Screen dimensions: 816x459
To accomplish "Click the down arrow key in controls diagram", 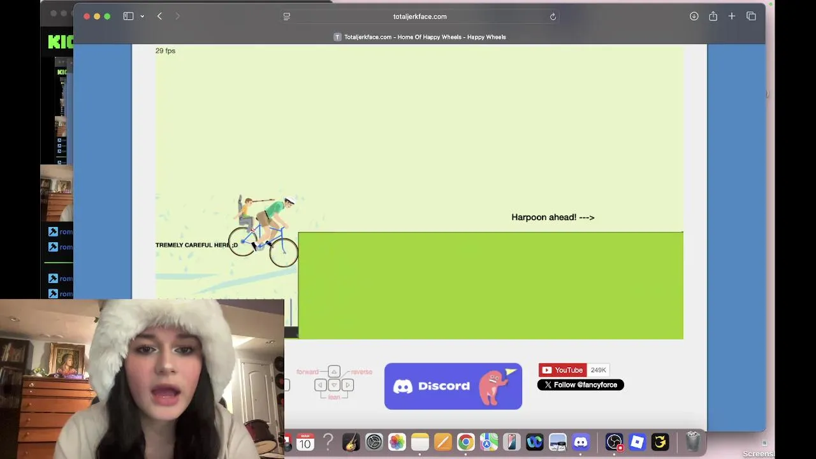I will coord(334,385).
